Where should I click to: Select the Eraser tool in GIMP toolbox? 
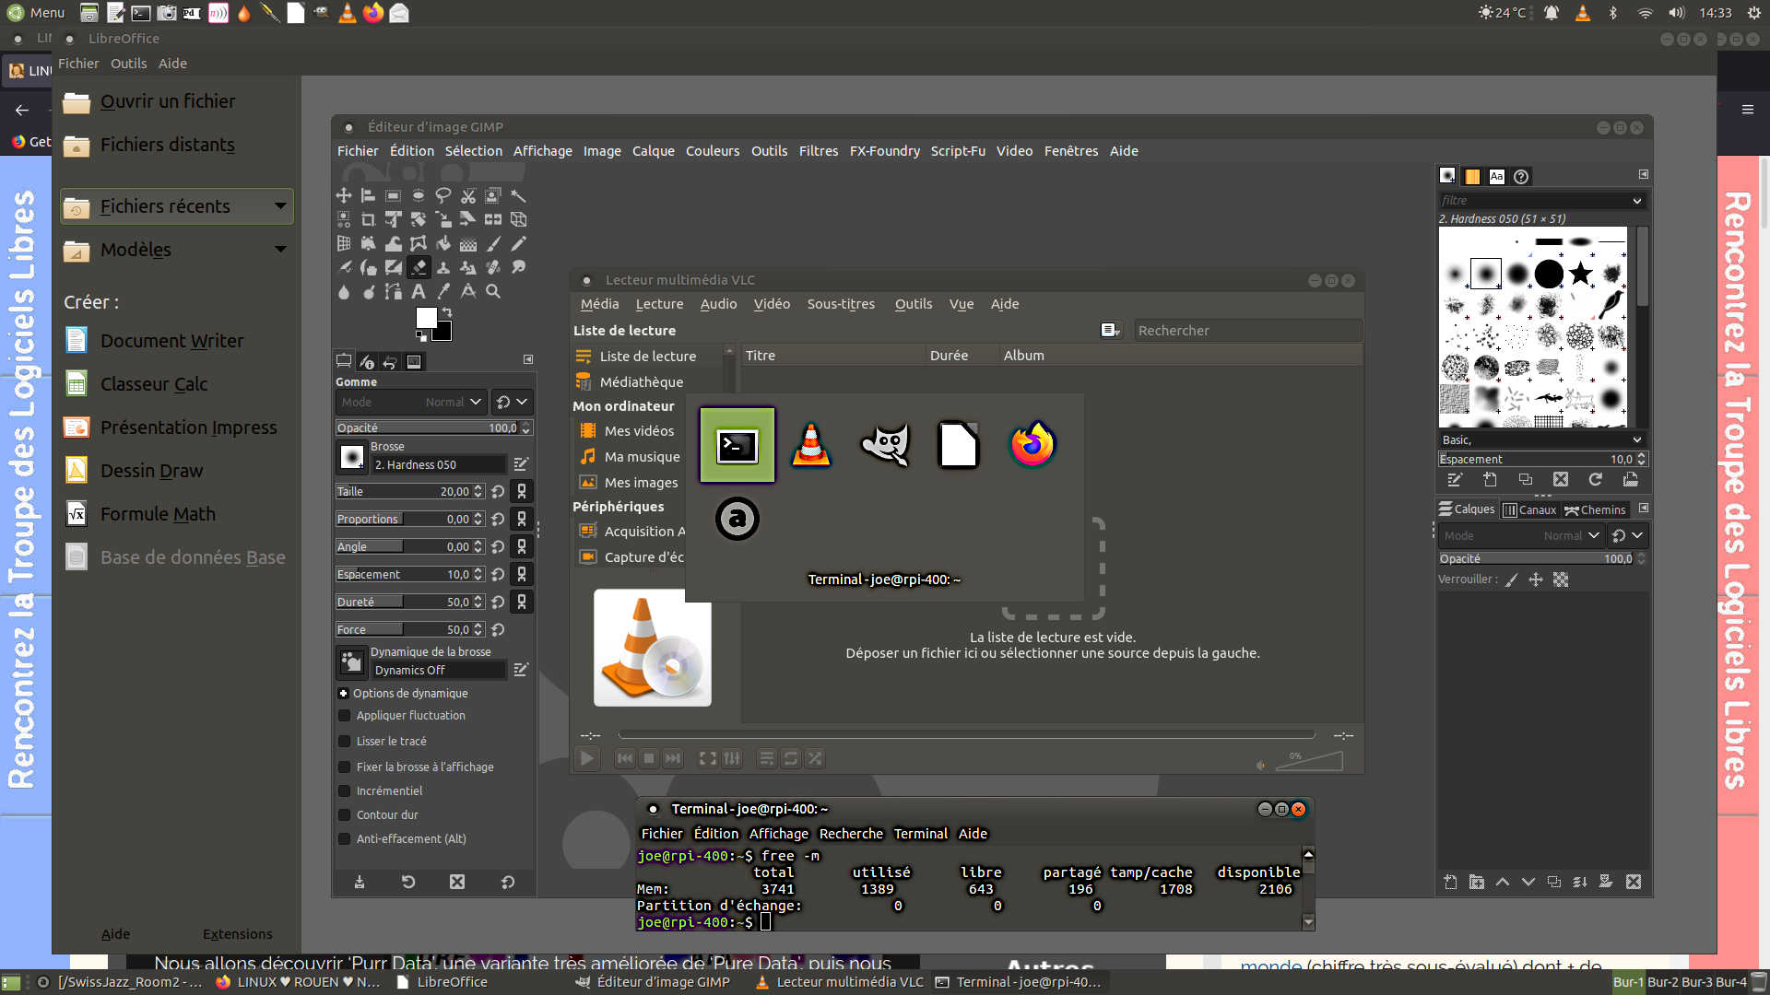click(419, 267)
